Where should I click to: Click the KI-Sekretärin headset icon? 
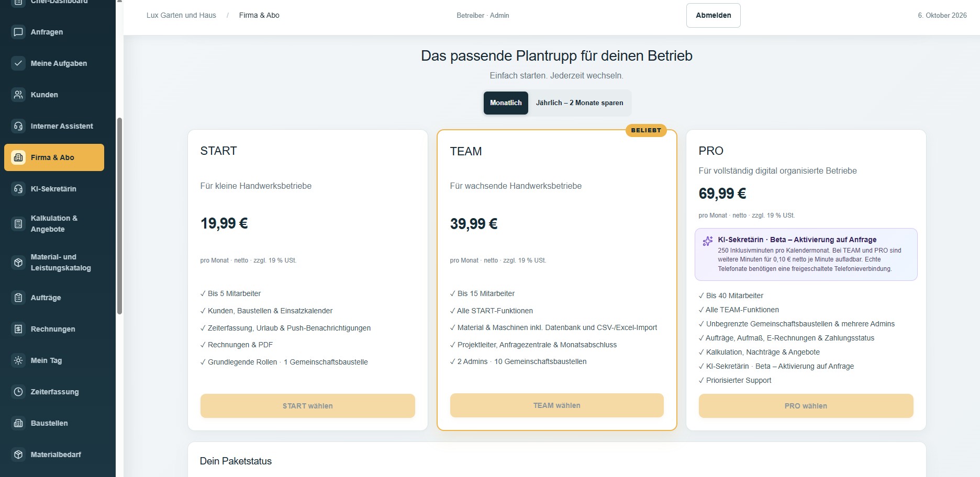tap(18, 189)
